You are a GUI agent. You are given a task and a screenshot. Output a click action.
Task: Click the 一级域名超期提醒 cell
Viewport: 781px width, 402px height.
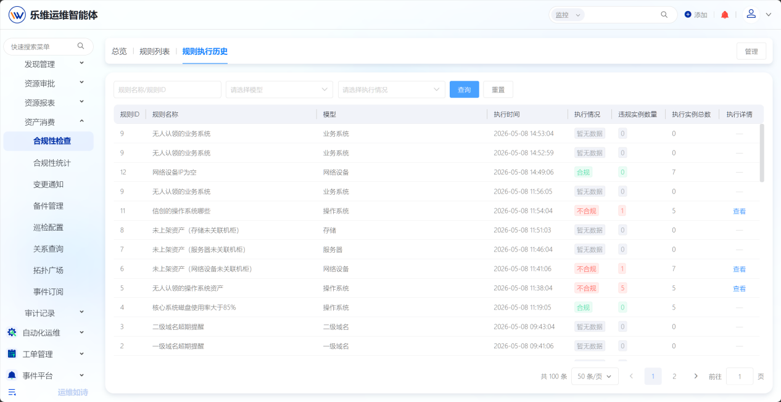pyautogui.click(x=178, y=346)
